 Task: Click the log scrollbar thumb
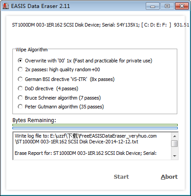[175, 144]
